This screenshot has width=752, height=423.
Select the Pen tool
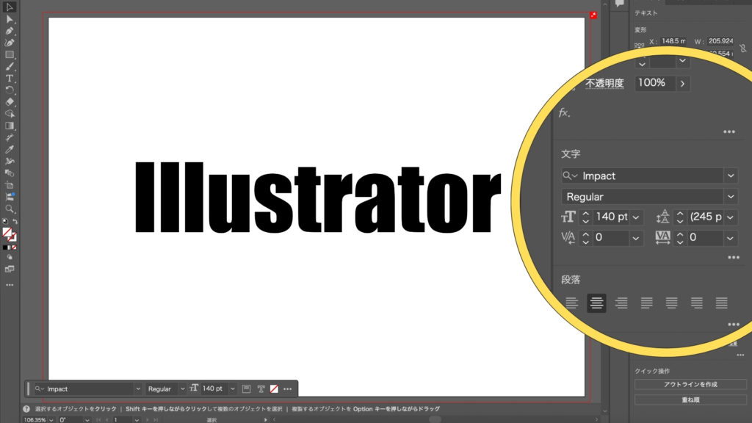(x=10, y=31)
